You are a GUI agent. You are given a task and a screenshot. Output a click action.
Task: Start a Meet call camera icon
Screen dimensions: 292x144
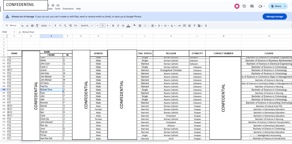(260, 6)
